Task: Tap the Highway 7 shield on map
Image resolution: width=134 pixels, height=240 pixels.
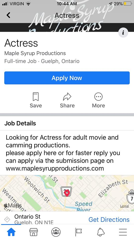Action: point(130,196)
